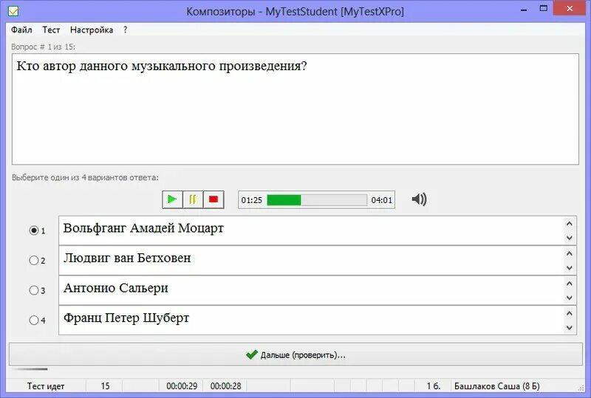Click the test progress indicator below the Дальше button
The height and width of the screenshot is (398, 591).
(x=30, y=369)
